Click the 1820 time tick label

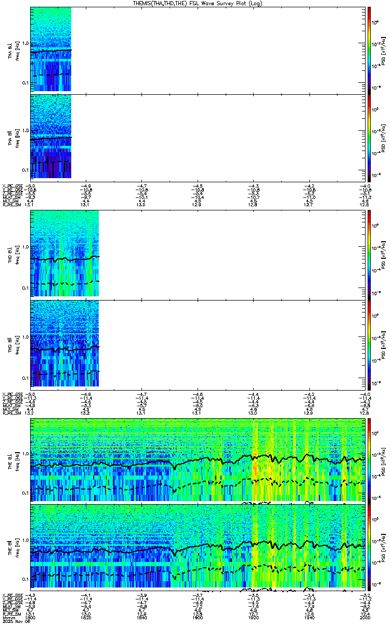(86, 617)
